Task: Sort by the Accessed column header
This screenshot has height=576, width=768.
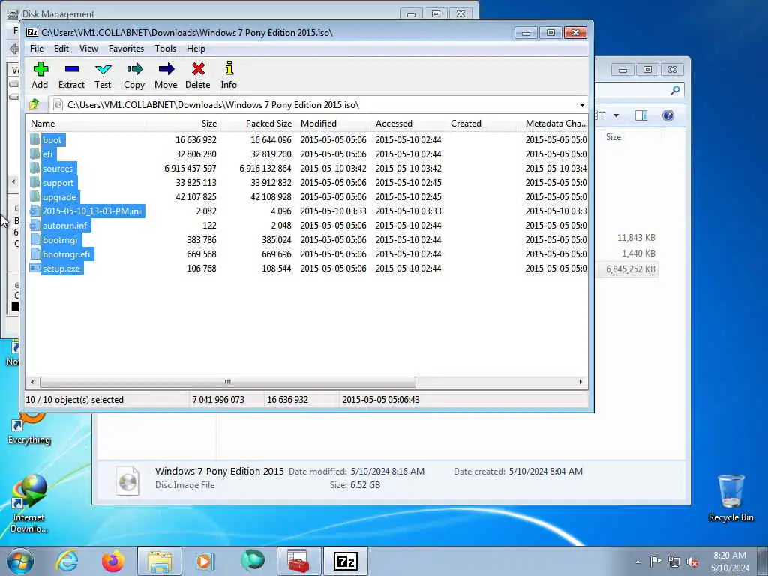Action: click(x=409, y=124)
